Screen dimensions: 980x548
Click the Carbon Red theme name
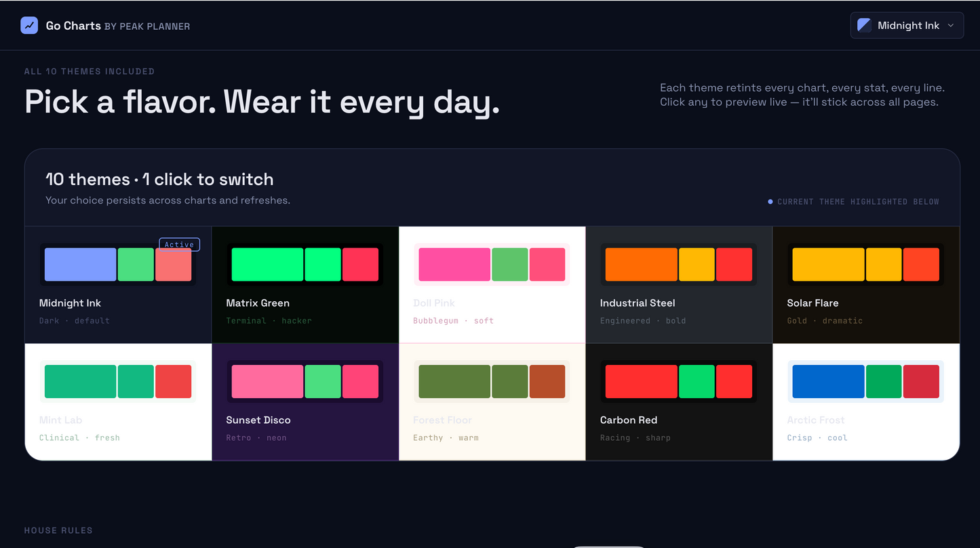point(629,420)
